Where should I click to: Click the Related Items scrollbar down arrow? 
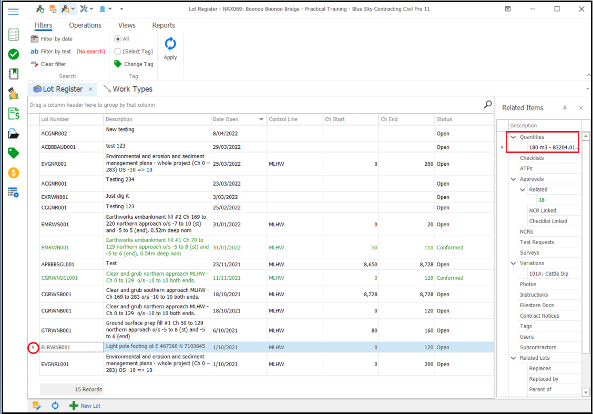coord(586,392)
